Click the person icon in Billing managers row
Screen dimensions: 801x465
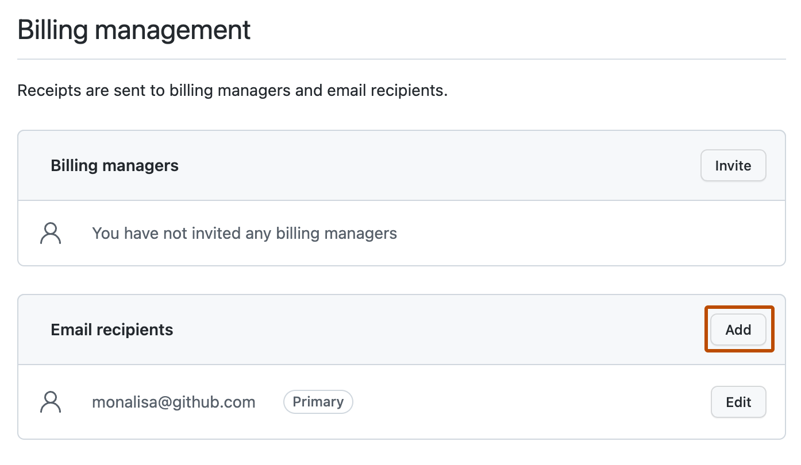51,233
